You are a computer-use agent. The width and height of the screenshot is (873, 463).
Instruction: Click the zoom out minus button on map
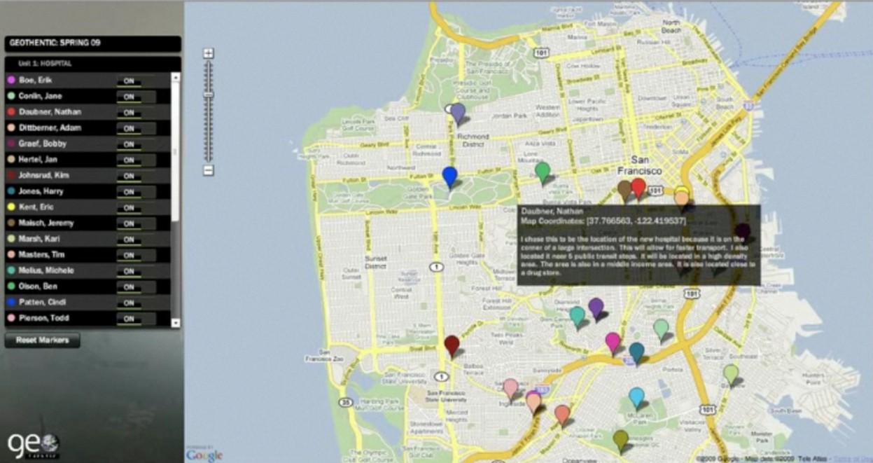(208, 170)
